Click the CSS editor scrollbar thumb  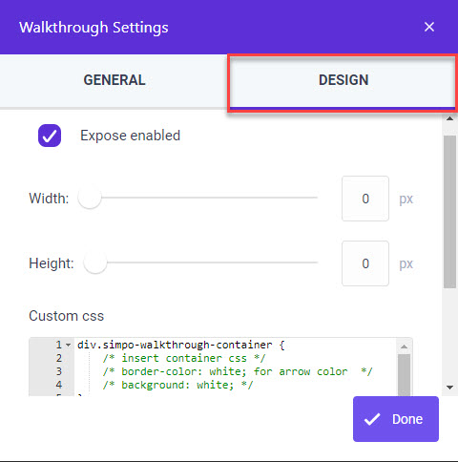(404, 375)
